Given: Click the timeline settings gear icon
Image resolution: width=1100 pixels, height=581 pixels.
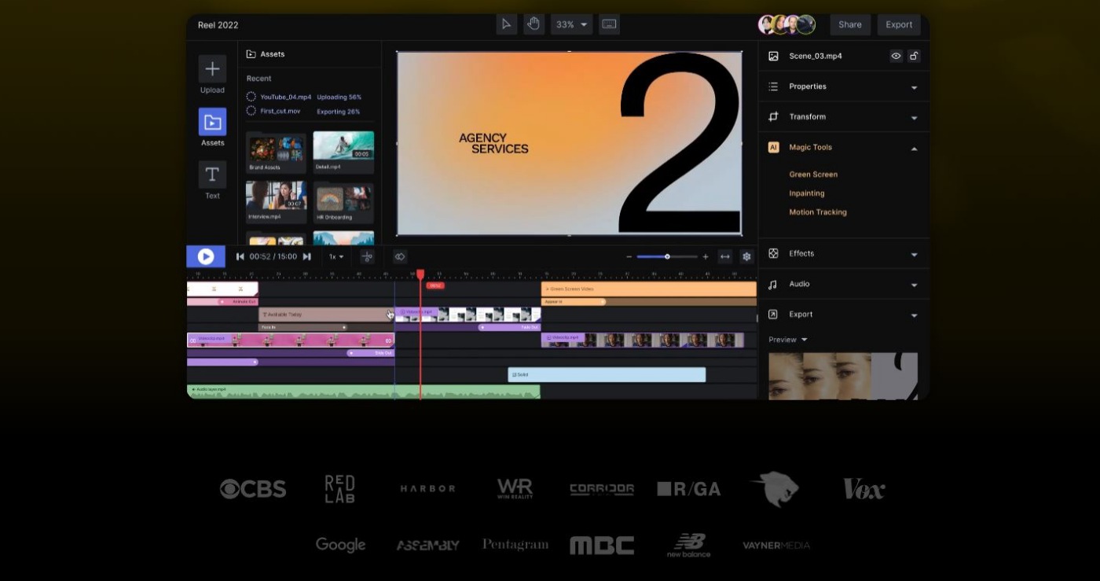Looking at the screenshot, I should 746,256.
